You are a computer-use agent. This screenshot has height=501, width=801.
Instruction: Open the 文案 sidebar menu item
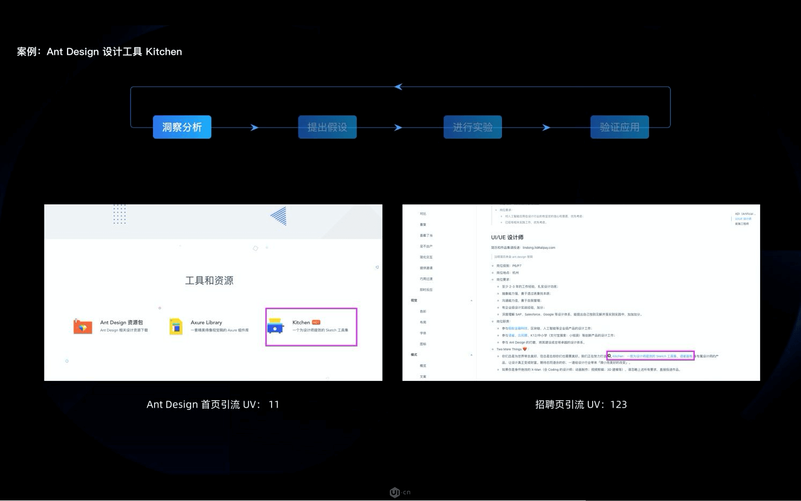click(x=423, y=377)
